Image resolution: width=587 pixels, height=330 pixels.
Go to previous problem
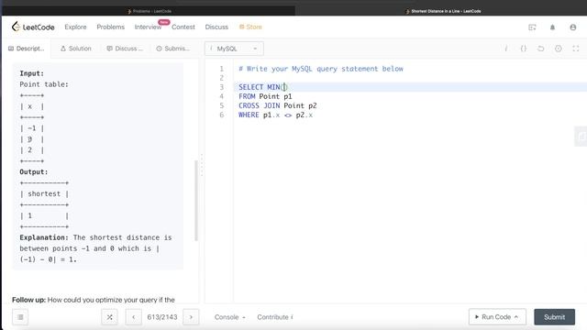133,317
